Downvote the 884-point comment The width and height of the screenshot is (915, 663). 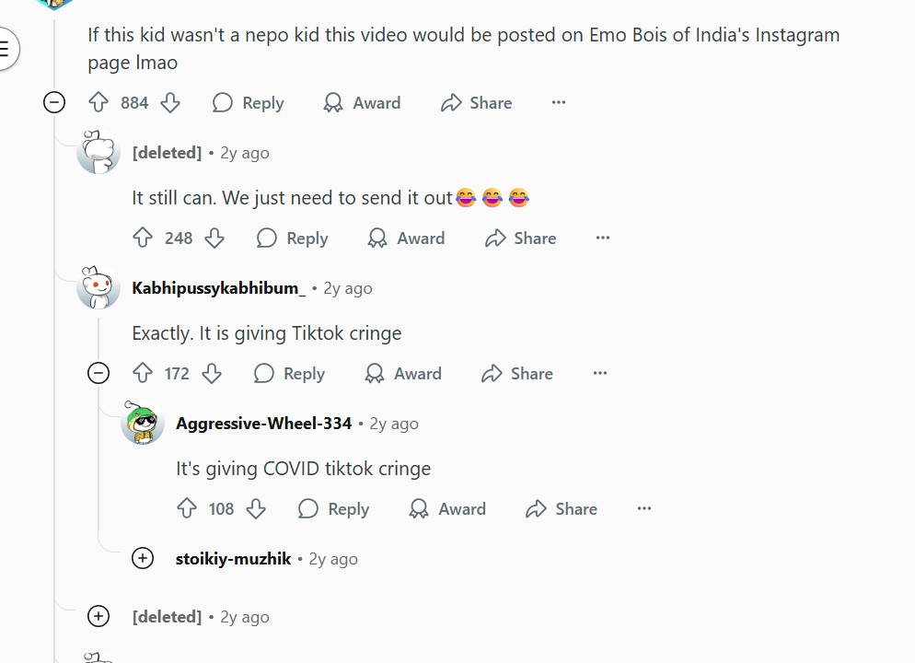tap(170, 103)
